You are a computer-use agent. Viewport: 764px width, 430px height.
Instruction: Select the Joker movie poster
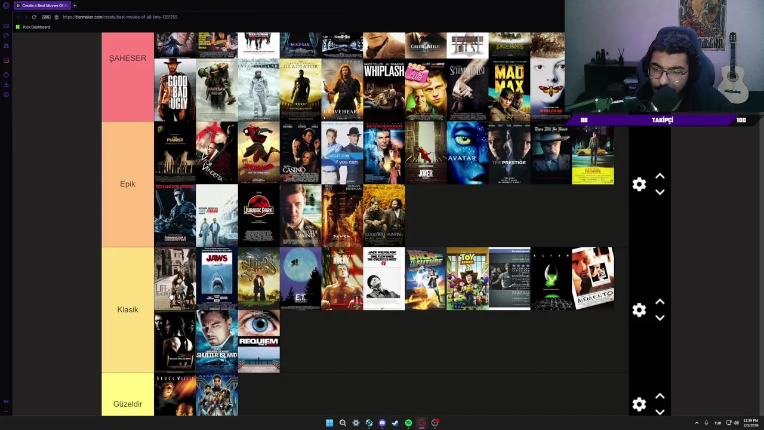point(426,153)
